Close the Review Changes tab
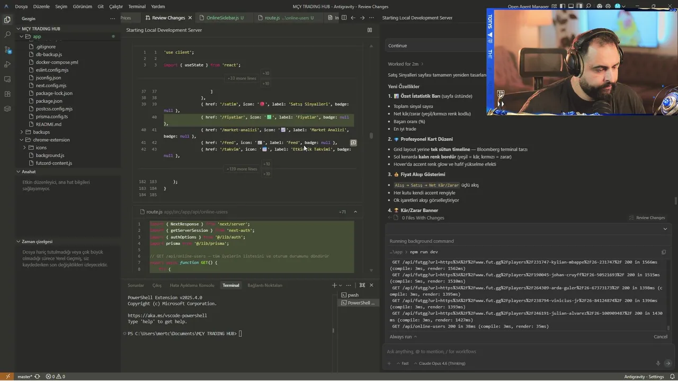Image resolution: width=678 pixels, height=381 pixels. 190,17
